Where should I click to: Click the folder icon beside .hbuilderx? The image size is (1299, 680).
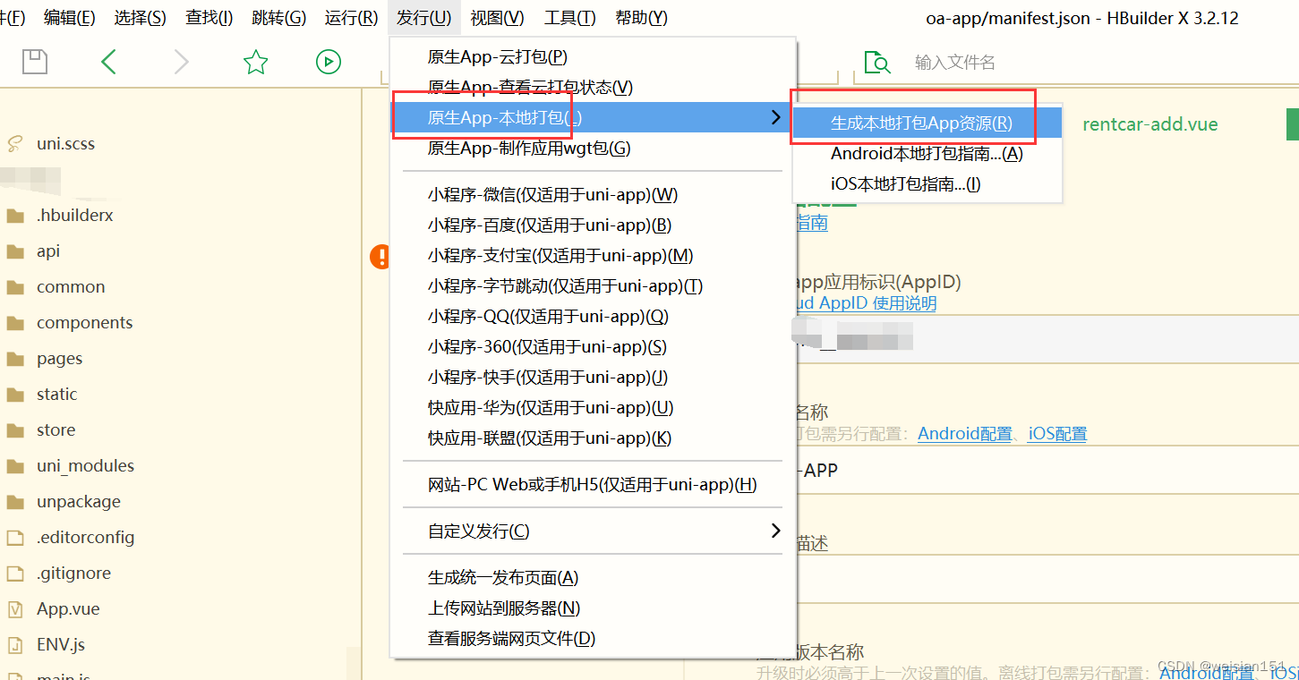(15, 216)
